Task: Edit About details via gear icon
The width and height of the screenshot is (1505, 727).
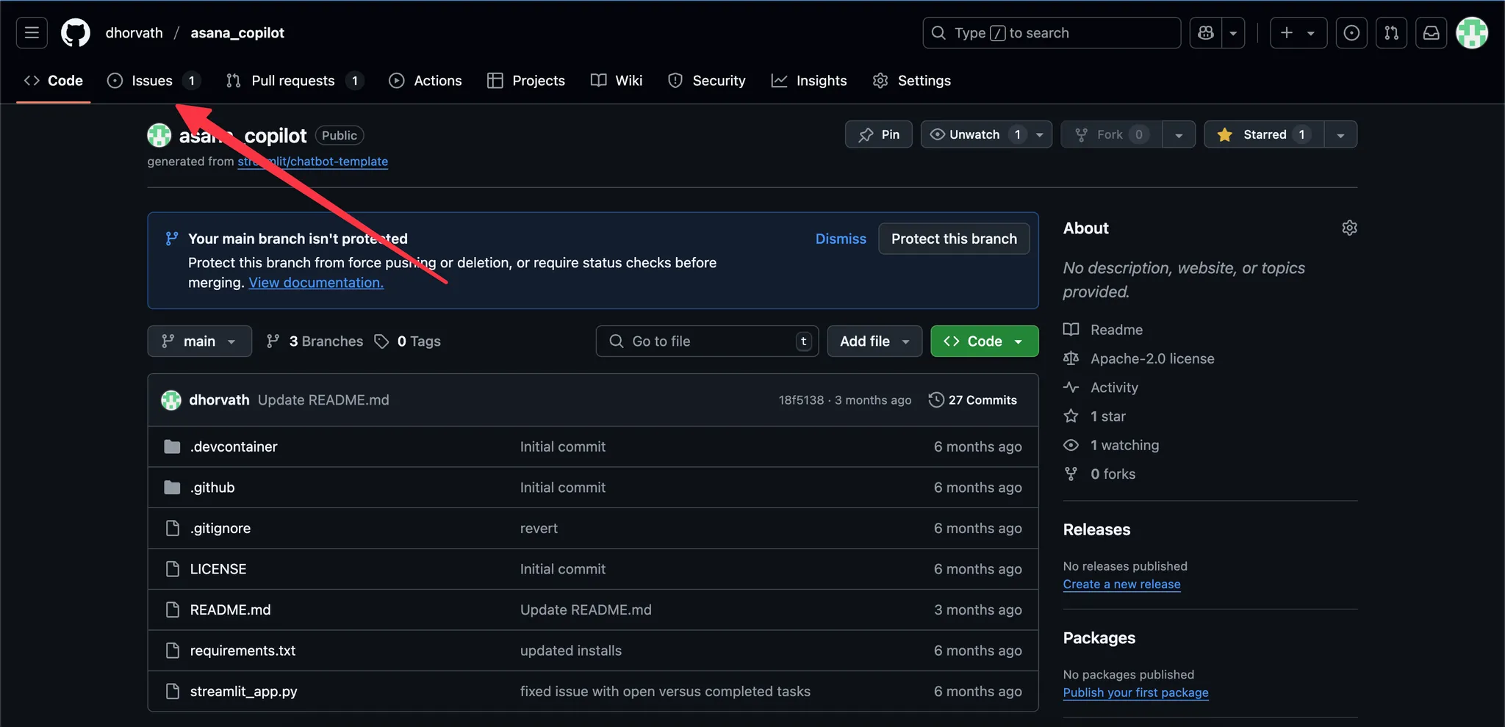Action: pyautogui.click(x=1349, y=228)
